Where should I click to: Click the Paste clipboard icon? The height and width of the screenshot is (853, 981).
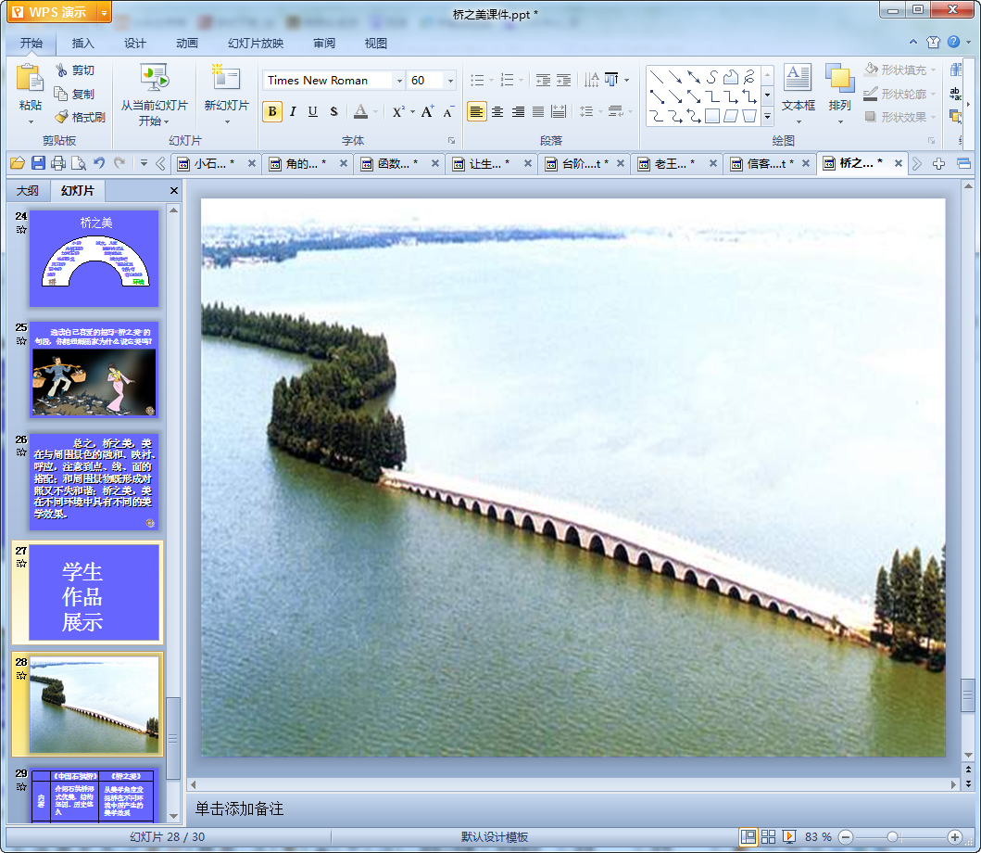coord(30,79)
